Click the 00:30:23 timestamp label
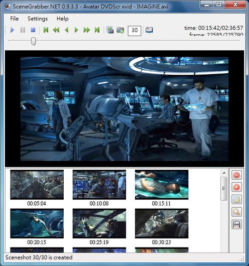249x266 pixels. (161, 242)
